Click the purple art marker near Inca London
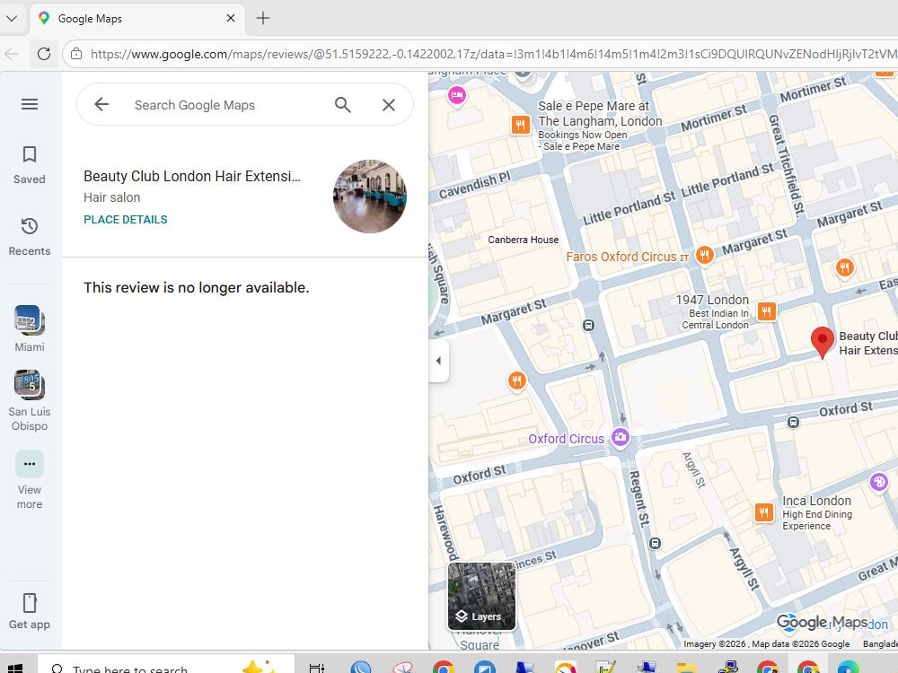This screenshot has width=898, height=673. 878,482
